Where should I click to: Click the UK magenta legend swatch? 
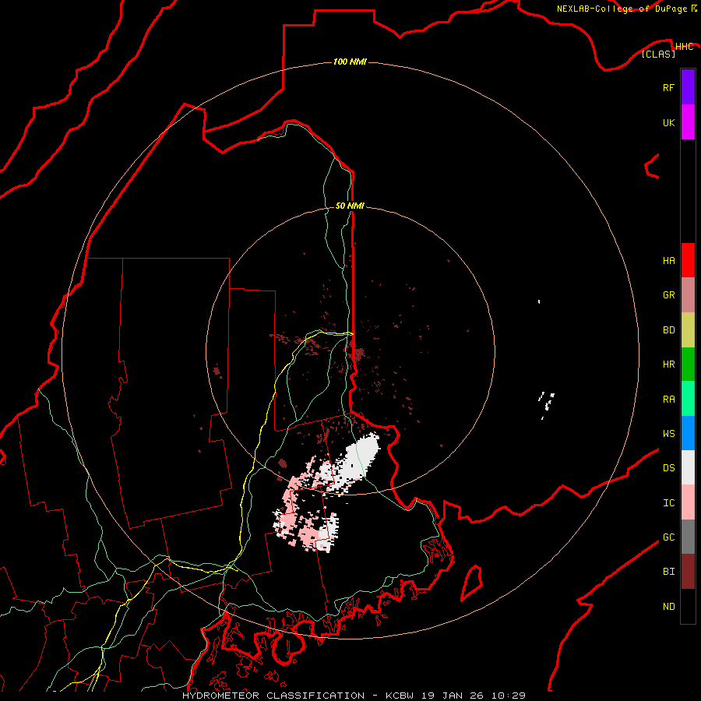[688, 122]
